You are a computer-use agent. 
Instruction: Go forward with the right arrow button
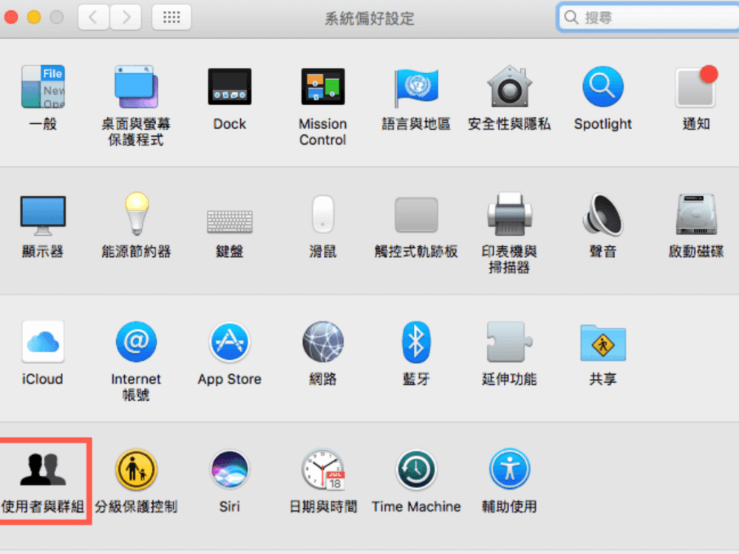coord(126,18)
